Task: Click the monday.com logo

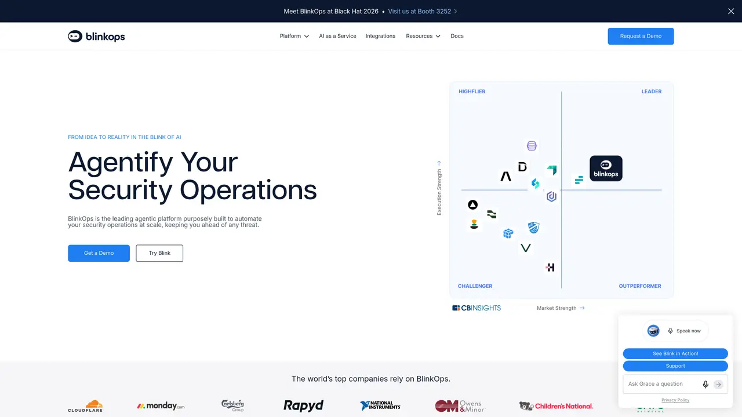Action: [x=161, y=406]
